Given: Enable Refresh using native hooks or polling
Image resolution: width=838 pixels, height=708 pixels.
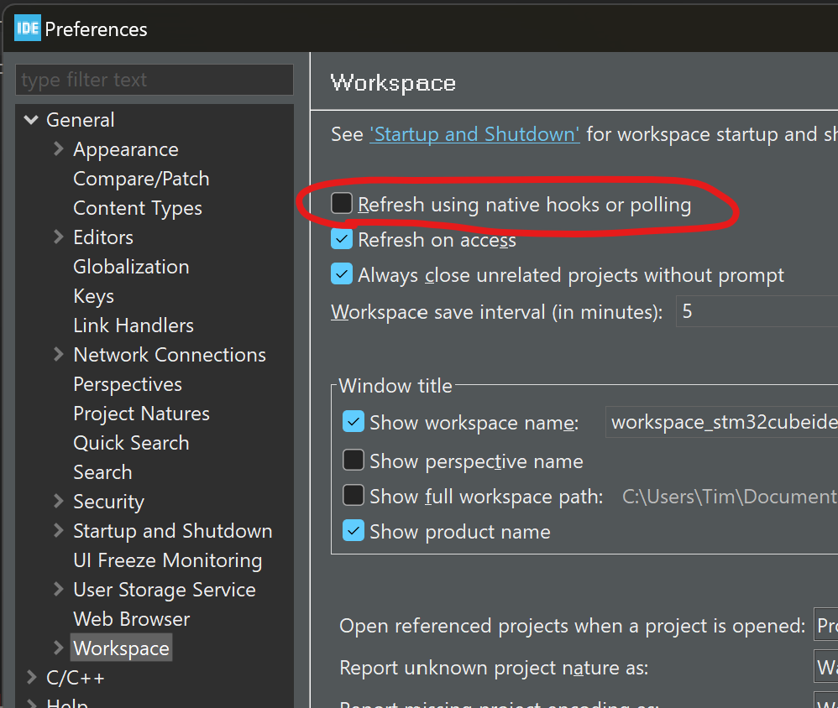Looking at the screenshot, I should coord(342,204).
